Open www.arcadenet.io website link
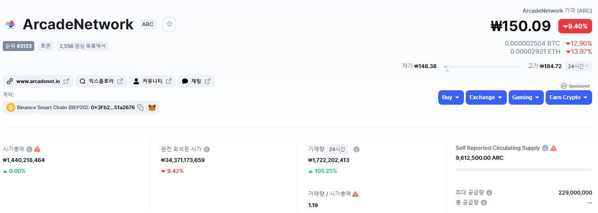 pyautogui.click(x=38, y=81)
